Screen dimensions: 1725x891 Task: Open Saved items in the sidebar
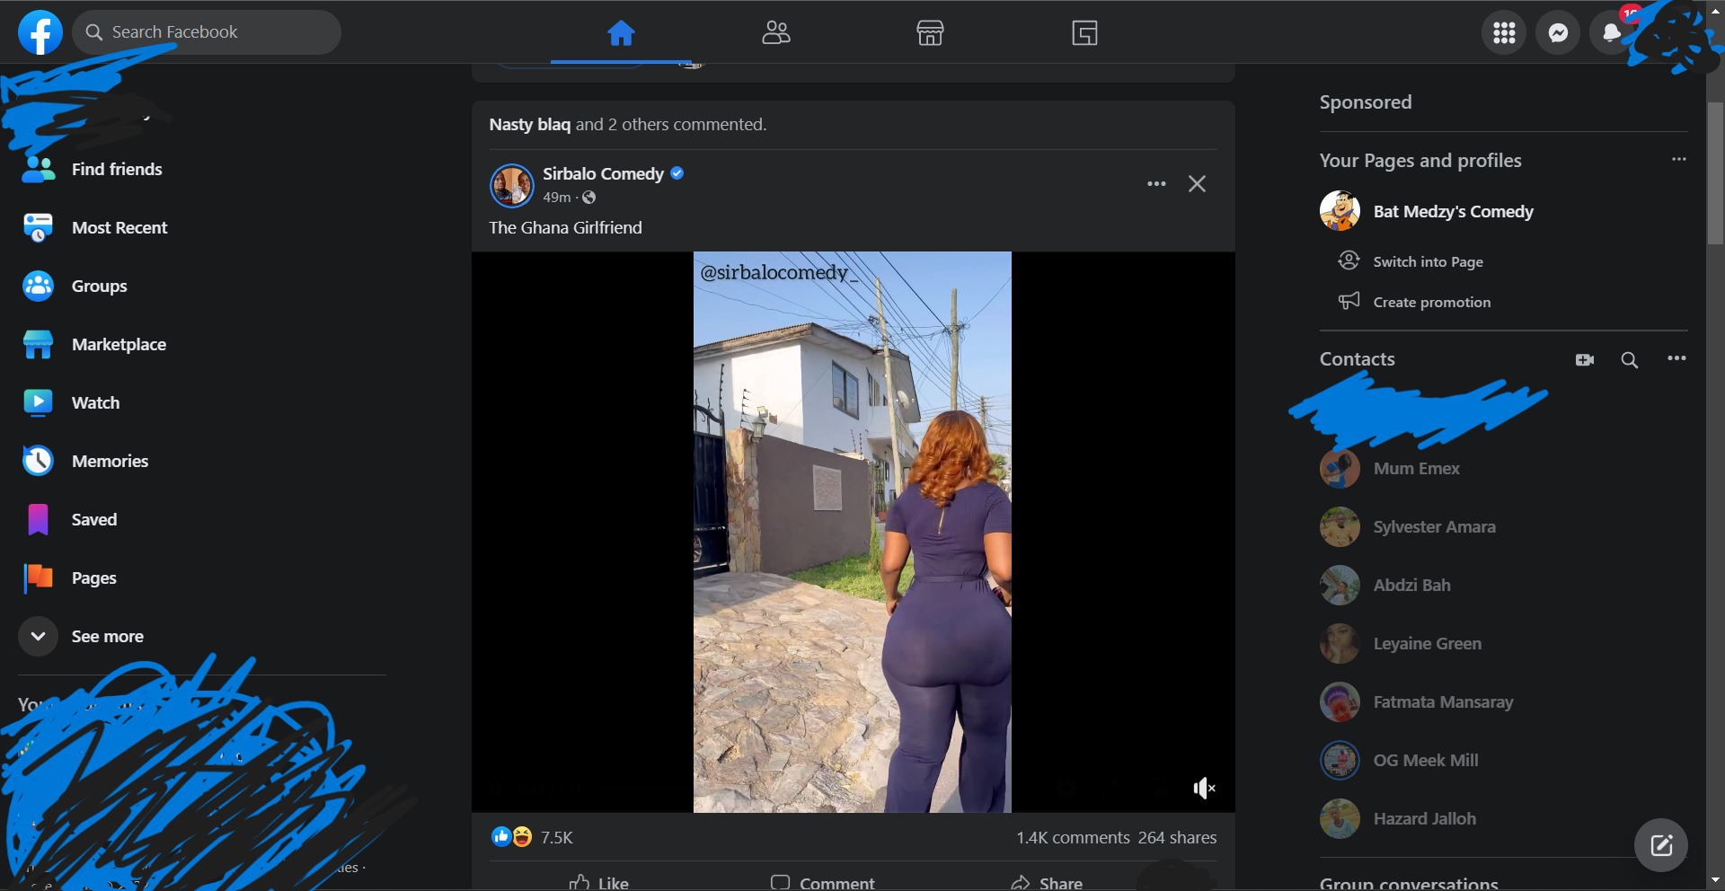coord(93,519)
